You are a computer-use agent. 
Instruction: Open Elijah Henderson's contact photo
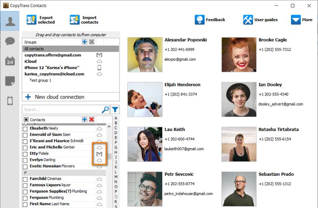tap(145, 99)
